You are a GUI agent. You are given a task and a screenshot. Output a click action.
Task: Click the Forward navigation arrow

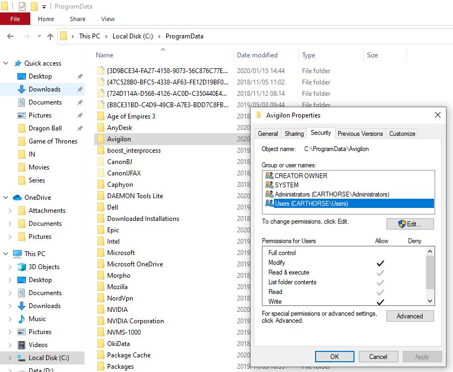click(27, 36)
